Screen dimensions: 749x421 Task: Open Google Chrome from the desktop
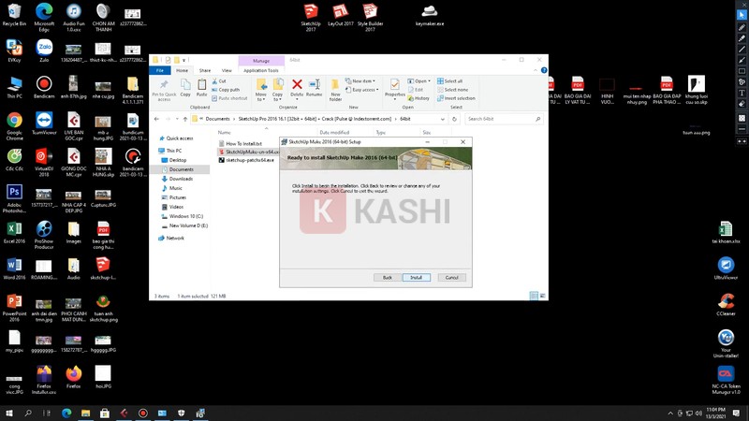coord(14,123)
